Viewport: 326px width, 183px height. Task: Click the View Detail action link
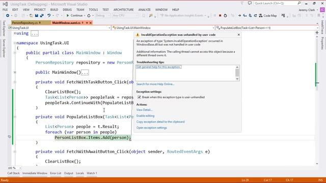pos(144,110)
